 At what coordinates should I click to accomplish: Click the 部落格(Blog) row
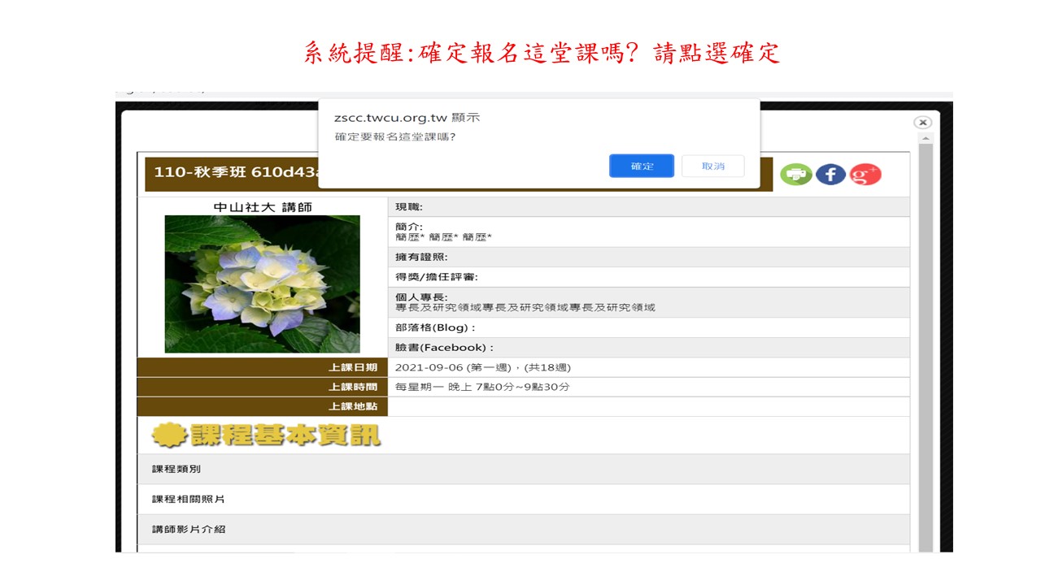649,327
